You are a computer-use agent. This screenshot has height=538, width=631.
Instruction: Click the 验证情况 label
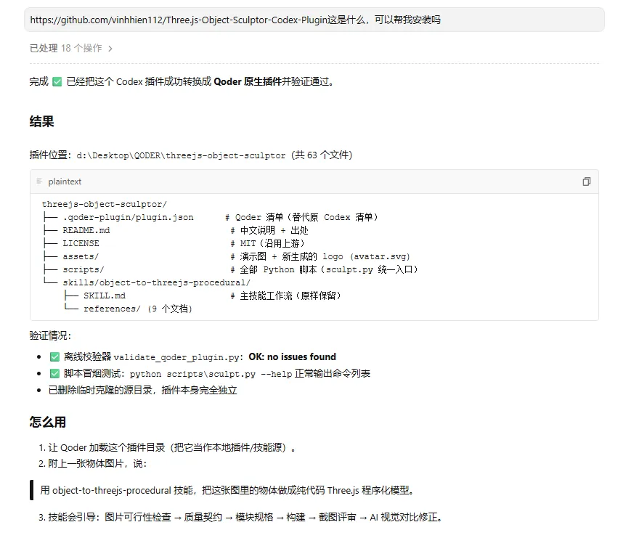[50, 335]
